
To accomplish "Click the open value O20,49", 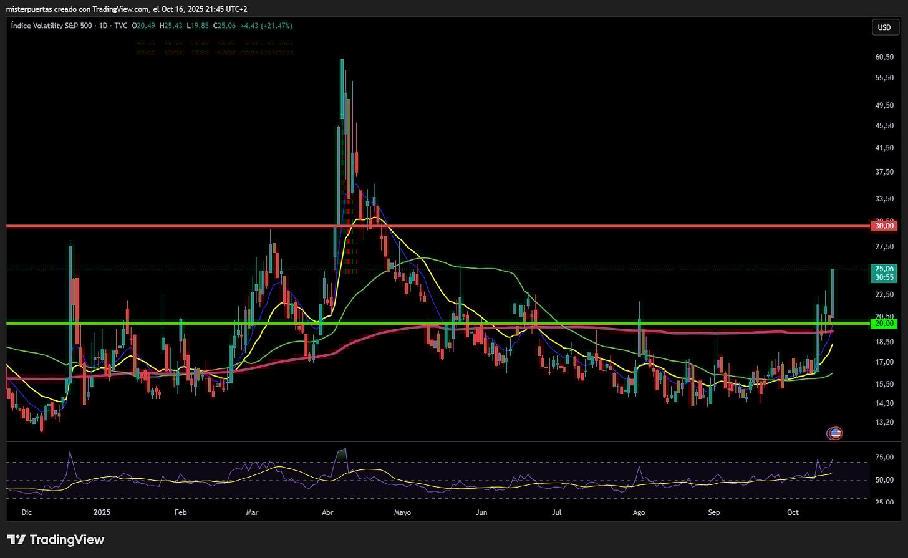I will [x=143, y=26].
